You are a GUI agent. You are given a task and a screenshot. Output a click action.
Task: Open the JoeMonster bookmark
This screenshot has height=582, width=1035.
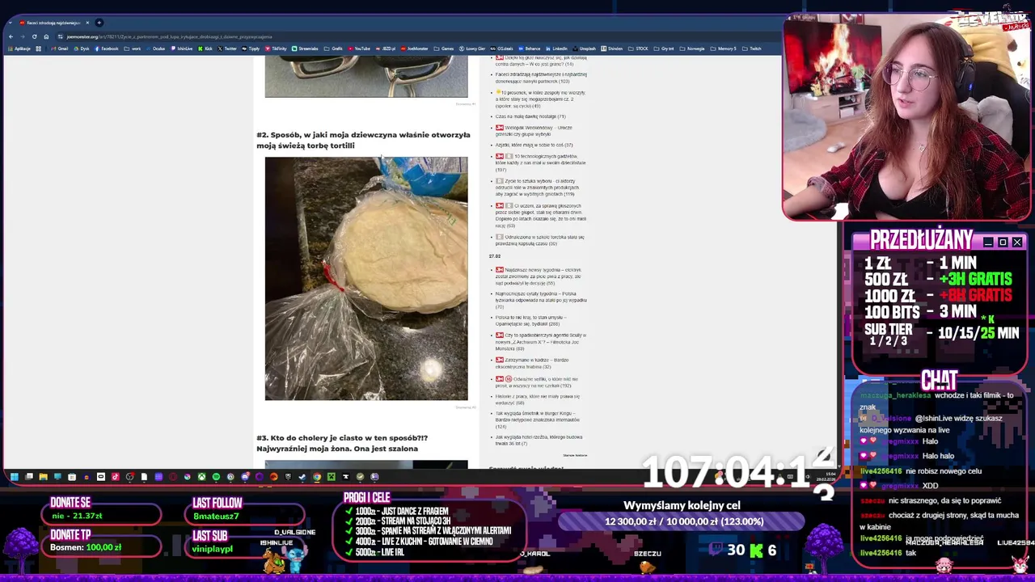415,48
